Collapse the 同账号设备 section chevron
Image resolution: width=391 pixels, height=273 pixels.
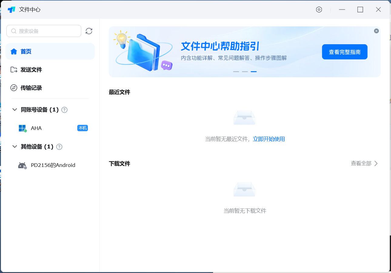tap(15, 110)
